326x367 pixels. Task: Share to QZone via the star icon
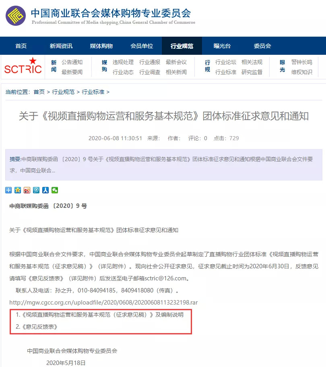(x=18, y=190)
